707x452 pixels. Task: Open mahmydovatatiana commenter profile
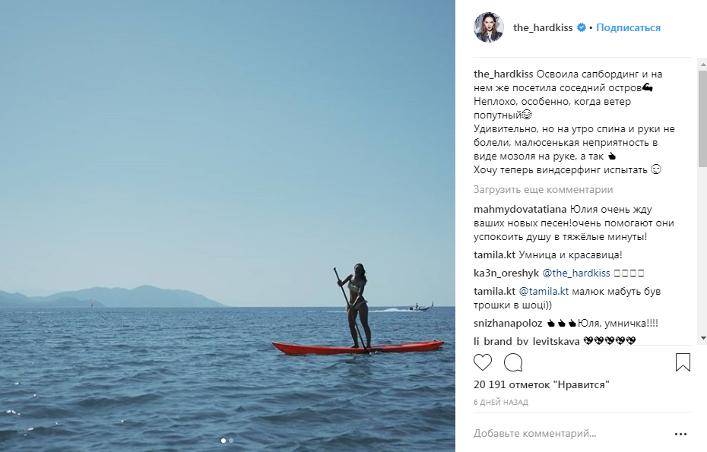pos(520,210)
